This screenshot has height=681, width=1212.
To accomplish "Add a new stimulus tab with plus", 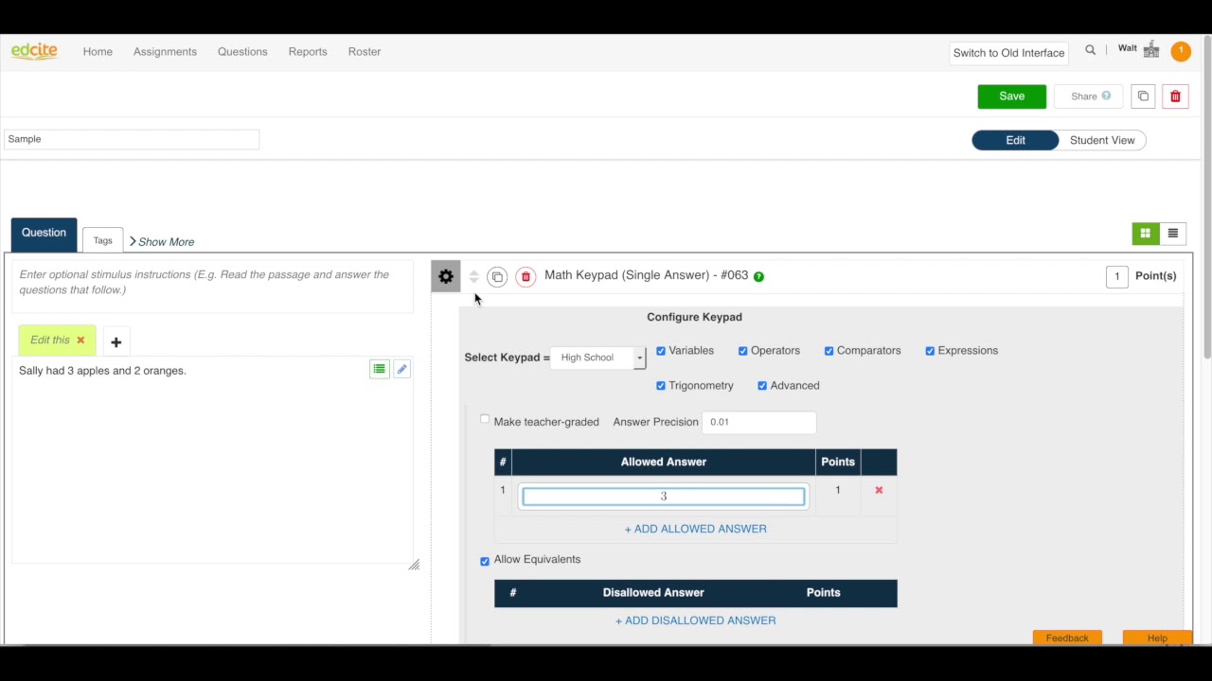I will 116,341.
